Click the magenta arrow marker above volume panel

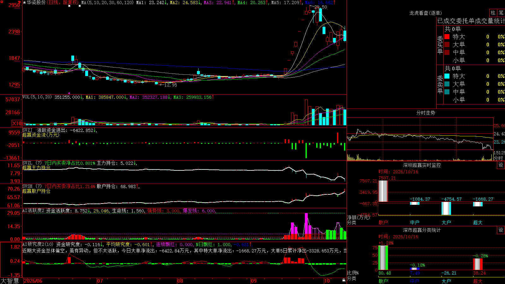pyautogui.click(x=69, y=93)
